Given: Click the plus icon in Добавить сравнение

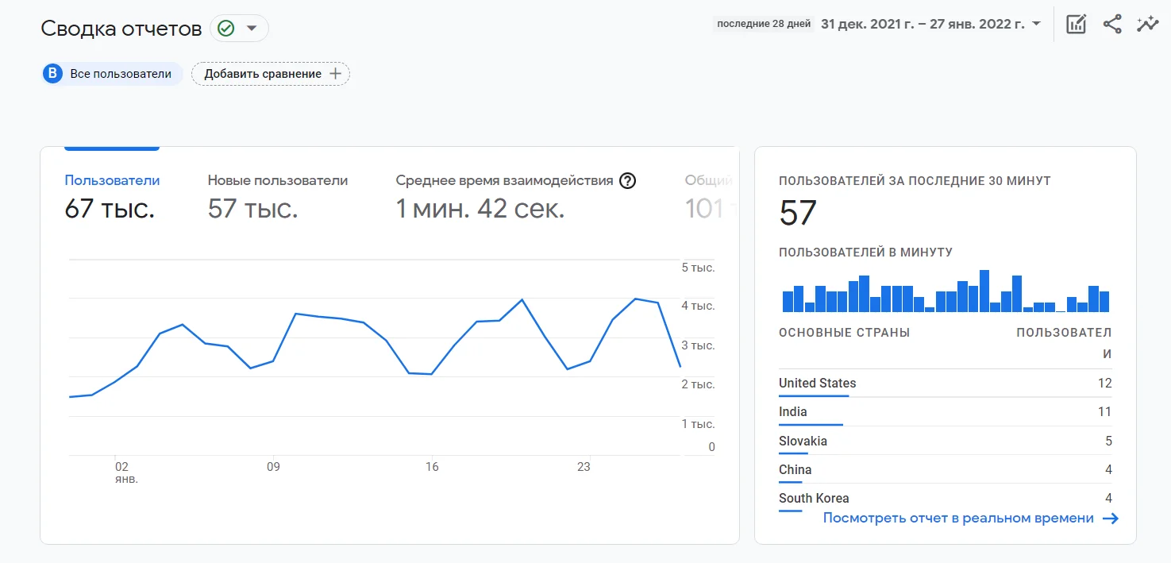Looking at the screenshot, I should [x=335, y=74].
